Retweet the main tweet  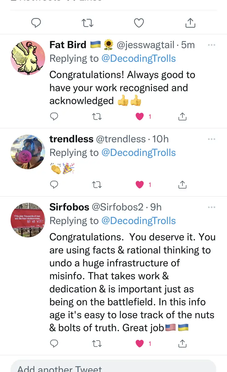pyautogui.click(x=87, y=23)
